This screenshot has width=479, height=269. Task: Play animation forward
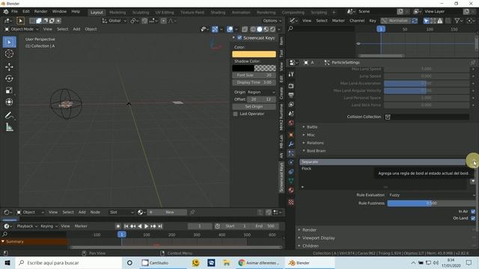tap(146, 226)
